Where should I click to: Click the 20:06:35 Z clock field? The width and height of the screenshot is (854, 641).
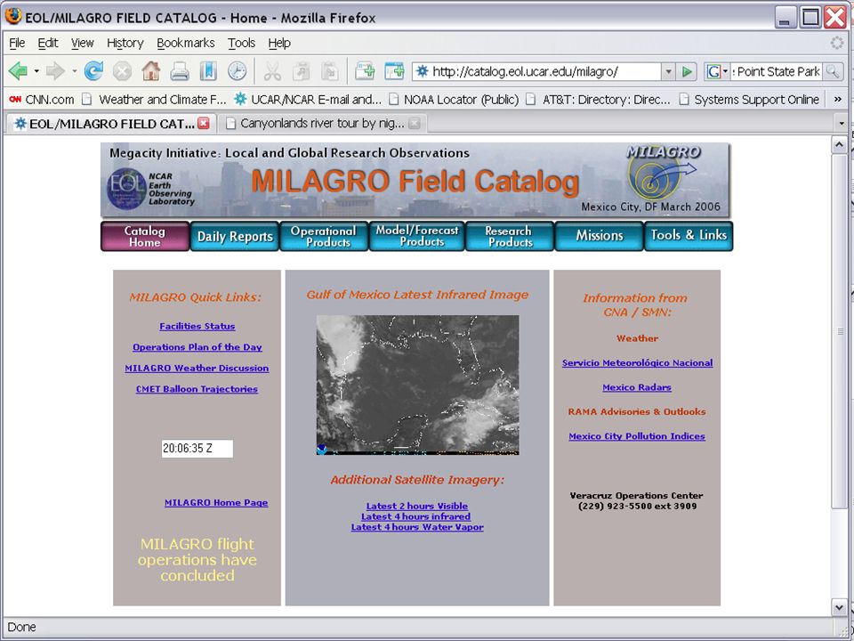click(197, 449)
